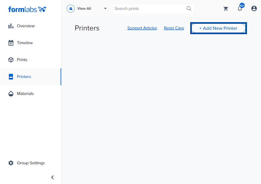Image resolution: width=261 pixels, height=184 pixels.
Task: Collapse the sidebar with the left chevron
Action: pyautogui.click(x=53, y=177)
